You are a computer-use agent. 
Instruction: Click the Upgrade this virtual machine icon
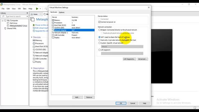click(34, 31)
